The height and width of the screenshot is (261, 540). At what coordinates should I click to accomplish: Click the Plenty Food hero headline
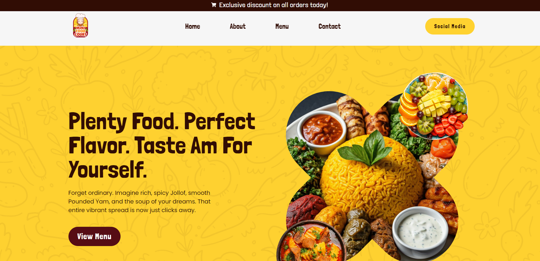pyautogui.click(x=162, y=145)
